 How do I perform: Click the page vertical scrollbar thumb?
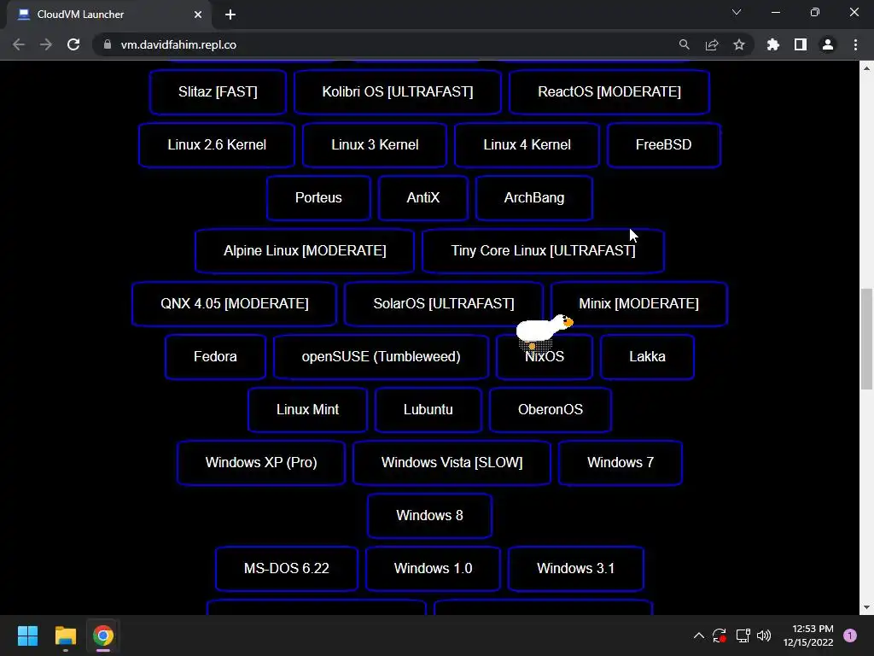(866, 338)
